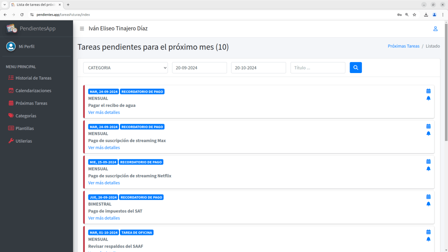Click Ver más detalles for streaming Netflix

click(104, 183)
